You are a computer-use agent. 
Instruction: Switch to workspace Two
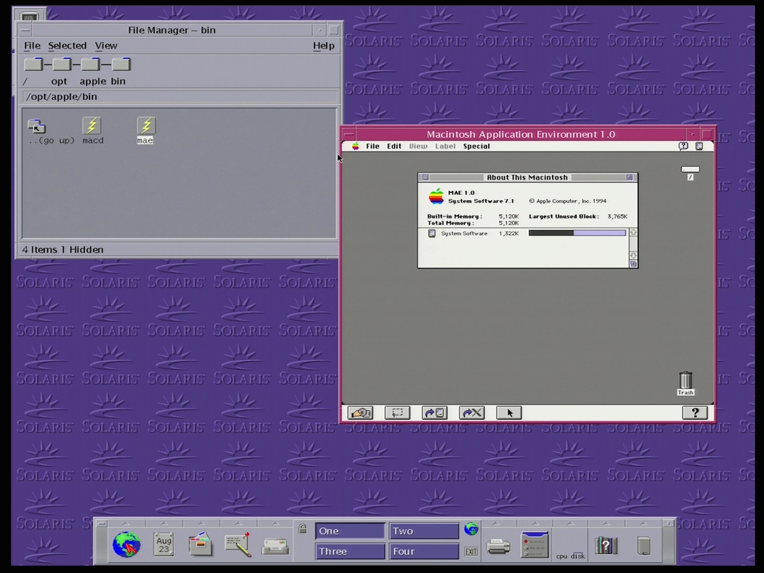pyautogui.click(x=424, y=531)
